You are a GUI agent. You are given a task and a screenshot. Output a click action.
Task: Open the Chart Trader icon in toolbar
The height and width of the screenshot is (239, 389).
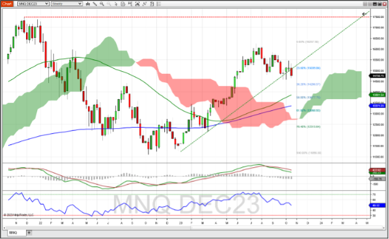click(x=130, y=4)
